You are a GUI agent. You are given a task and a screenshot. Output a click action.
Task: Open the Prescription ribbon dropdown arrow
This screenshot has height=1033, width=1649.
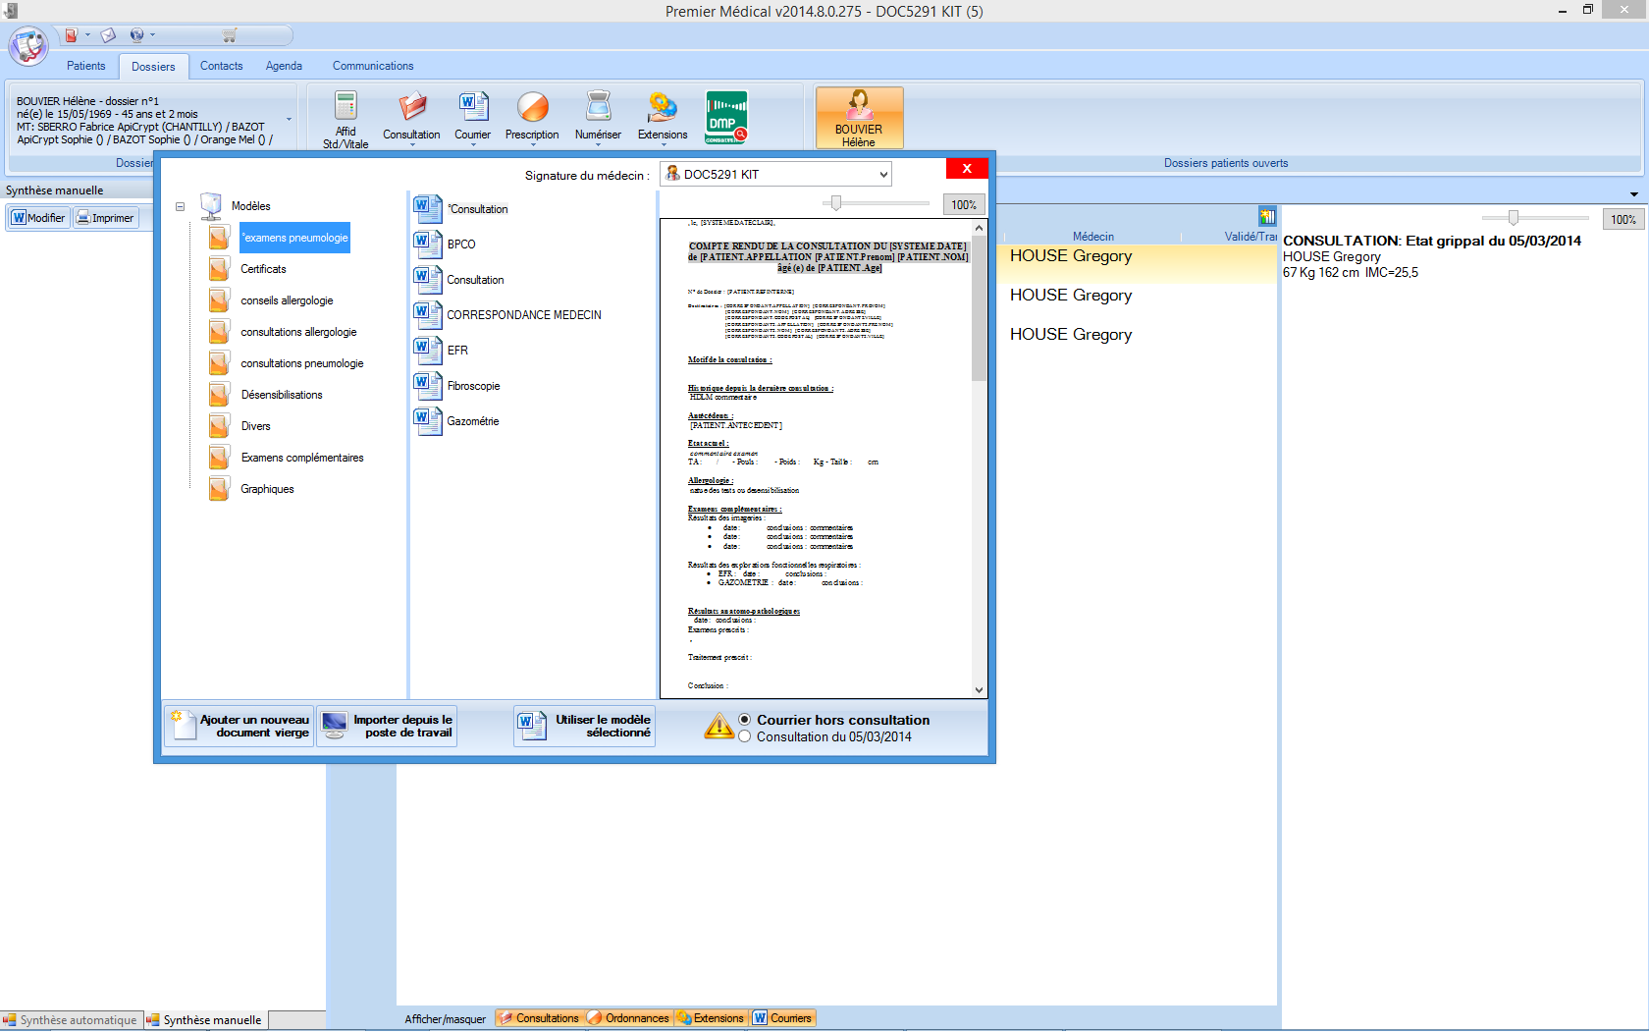click(x=532, y=145)
